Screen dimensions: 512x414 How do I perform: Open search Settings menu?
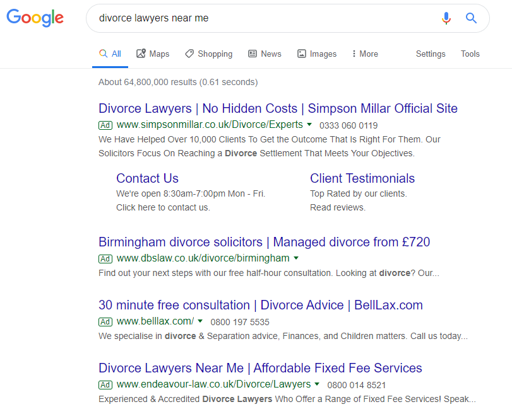point(431,54)
